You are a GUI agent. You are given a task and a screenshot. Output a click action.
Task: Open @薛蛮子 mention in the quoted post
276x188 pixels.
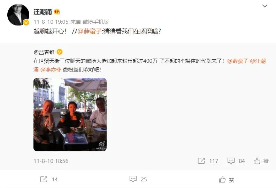(x=238, y=61)
